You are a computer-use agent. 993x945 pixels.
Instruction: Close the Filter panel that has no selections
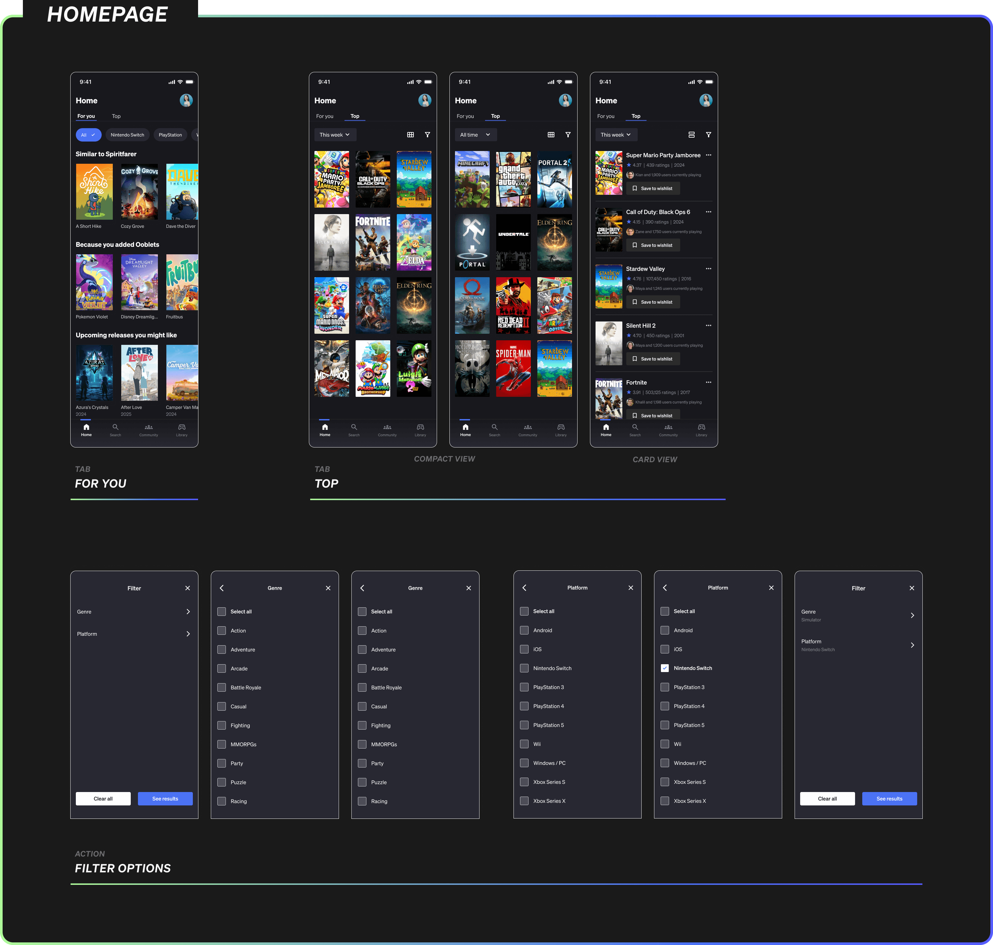tap(187, 588)
